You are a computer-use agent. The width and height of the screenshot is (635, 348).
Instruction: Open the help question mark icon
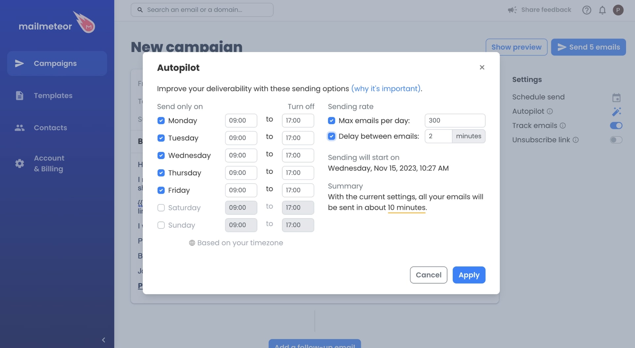pos(587,10)
